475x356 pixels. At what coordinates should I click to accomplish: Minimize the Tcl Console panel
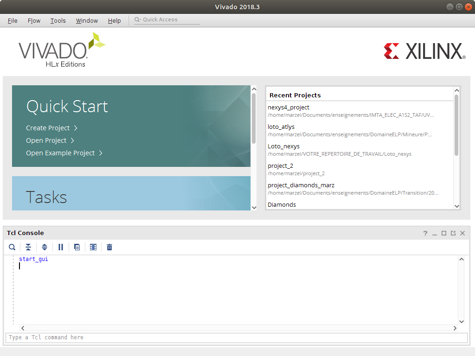435,233
